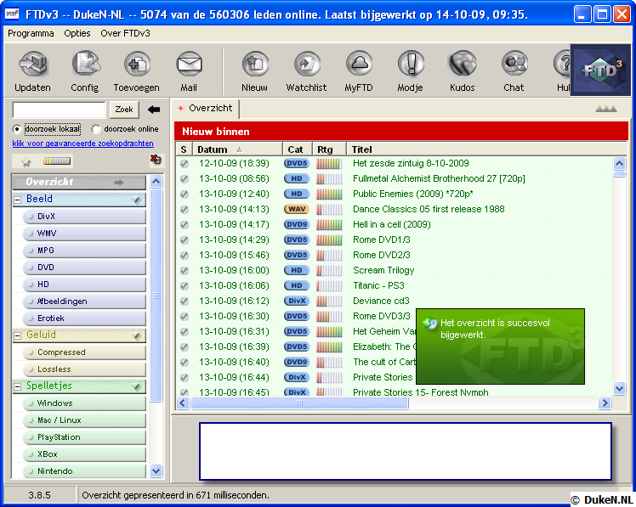
Task: Click the star favorites icon
Action: (x=26, y=162)
